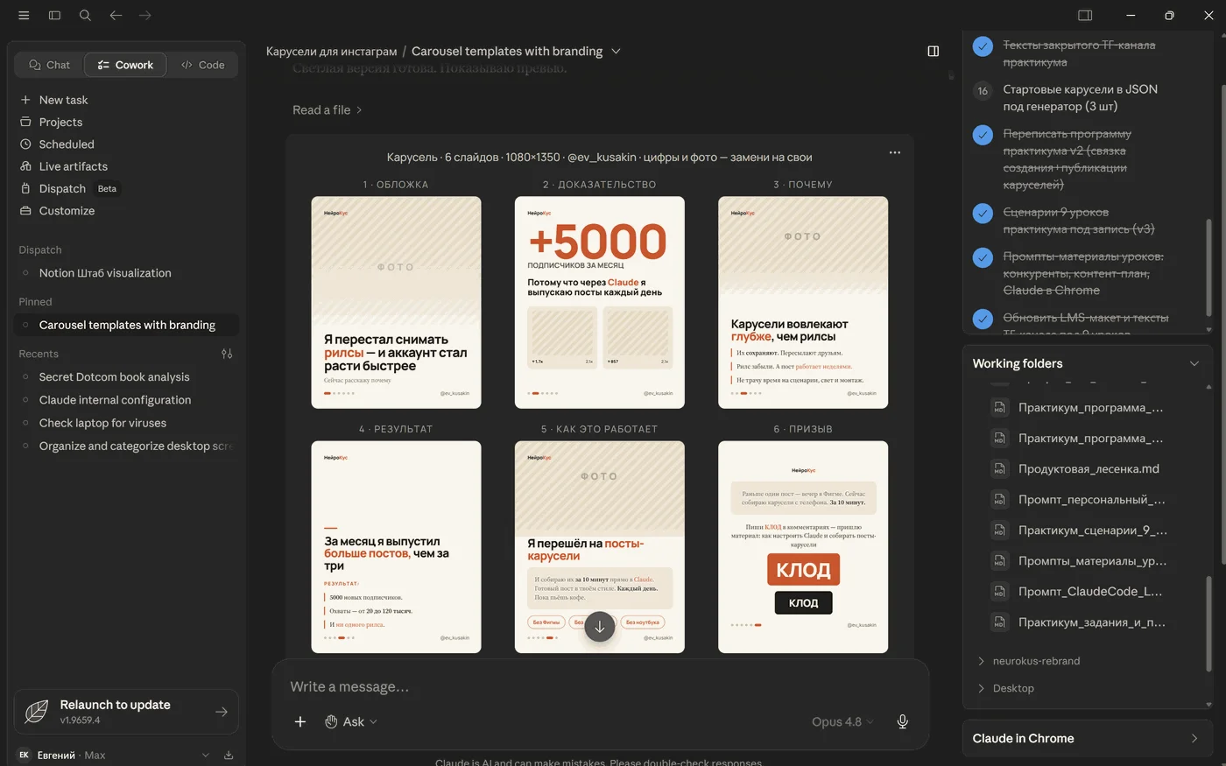This screenshot has width=1226, height=766.
Task: Toggle checkbox for Обновить LMS-макет task
Action: (x=983, y=319)
